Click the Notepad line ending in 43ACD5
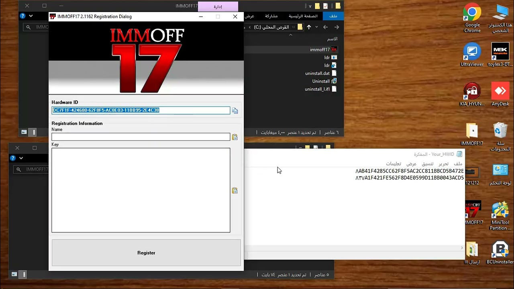 click(410, 178)
